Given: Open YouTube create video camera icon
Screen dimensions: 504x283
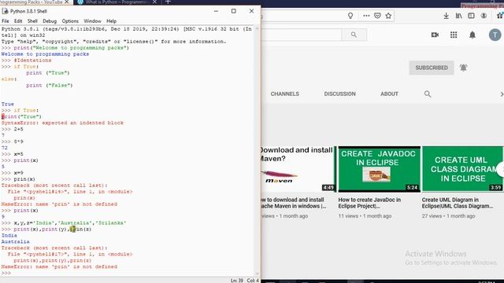Looking at the screenshot, I should coord(435,35).
